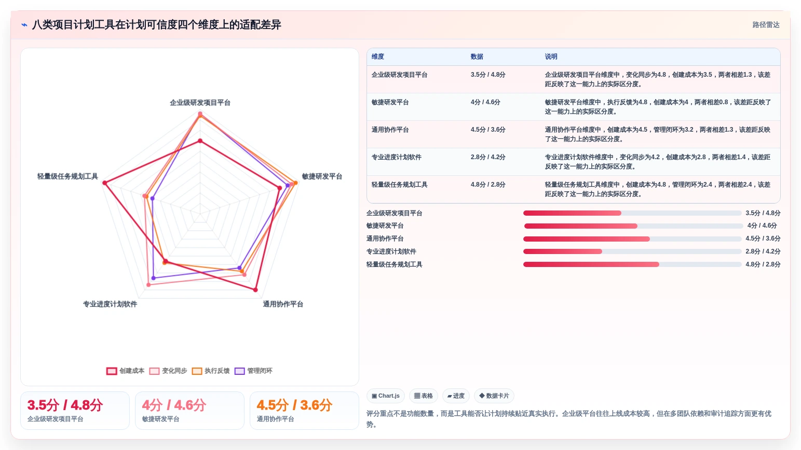Image resolution: width=801 pixels, height=450 pixels.
Task: Click the 轻量级任务规划工具 progress bar
Action: tap(632, 265)
